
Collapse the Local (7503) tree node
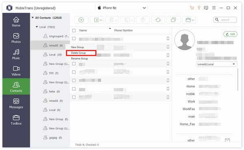[x=37, y=27]
